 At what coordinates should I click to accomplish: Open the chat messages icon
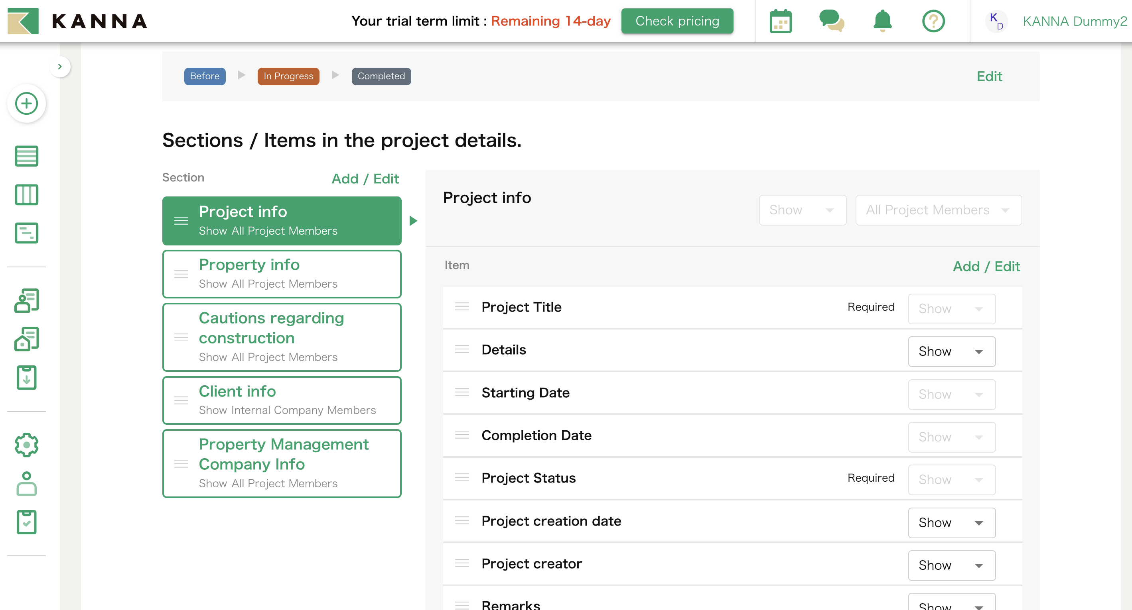(831, 21)
